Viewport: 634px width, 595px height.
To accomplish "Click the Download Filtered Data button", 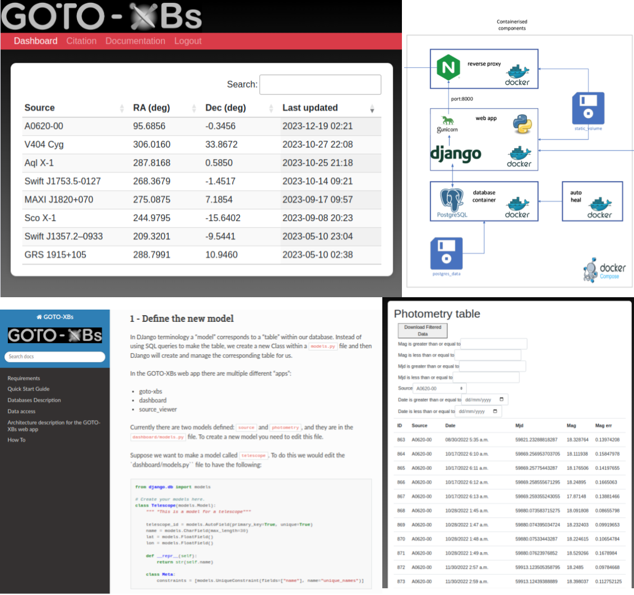I will click(x=423, y=330).
